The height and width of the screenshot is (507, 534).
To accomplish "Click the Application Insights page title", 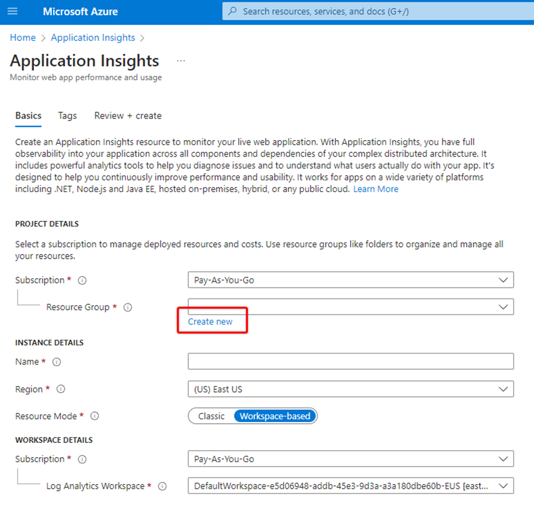I will [x=84, y=61].
